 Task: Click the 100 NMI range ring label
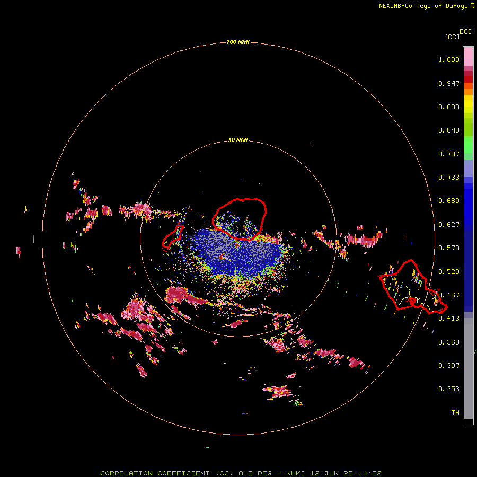[238, 42]
